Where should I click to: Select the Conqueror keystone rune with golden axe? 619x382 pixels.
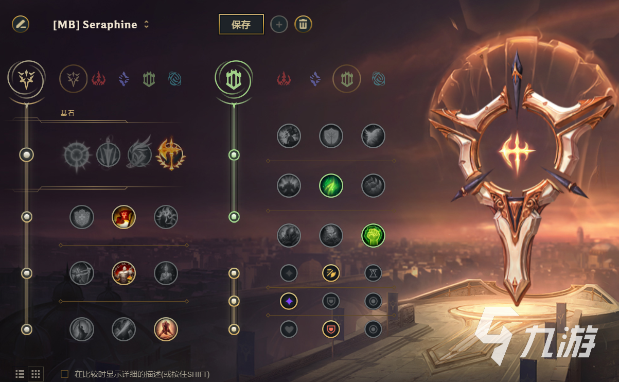171,154
